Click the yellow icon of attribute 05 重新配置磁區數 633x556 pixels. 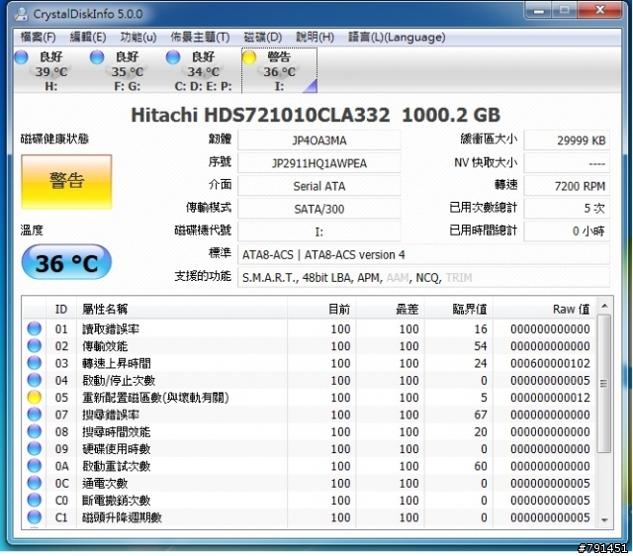point(35,398)
